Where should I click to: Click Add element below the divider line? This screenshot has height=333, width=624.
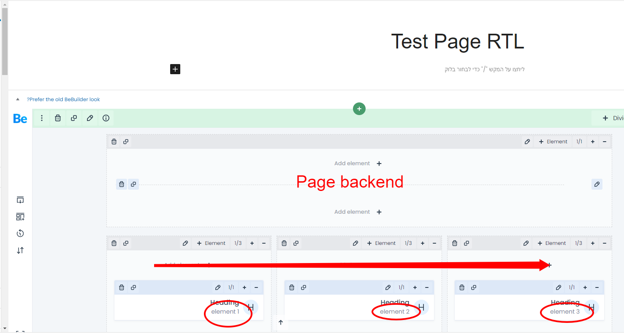[358, 212]
